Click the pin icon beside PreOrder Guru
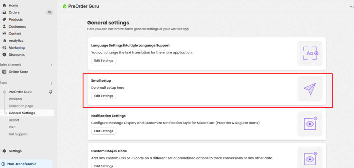The height and width of the screenshot is (168, 354). point(51,92)
